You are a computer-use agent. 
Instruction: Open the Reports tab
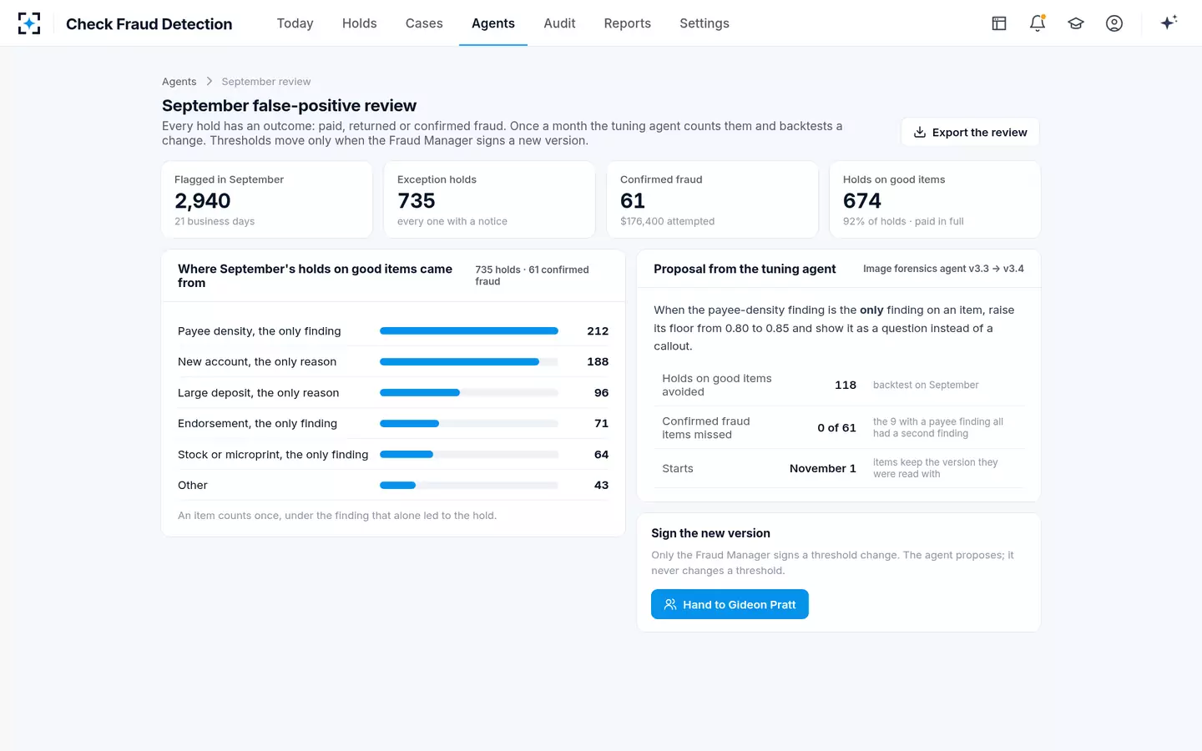(x=628, y=23)
